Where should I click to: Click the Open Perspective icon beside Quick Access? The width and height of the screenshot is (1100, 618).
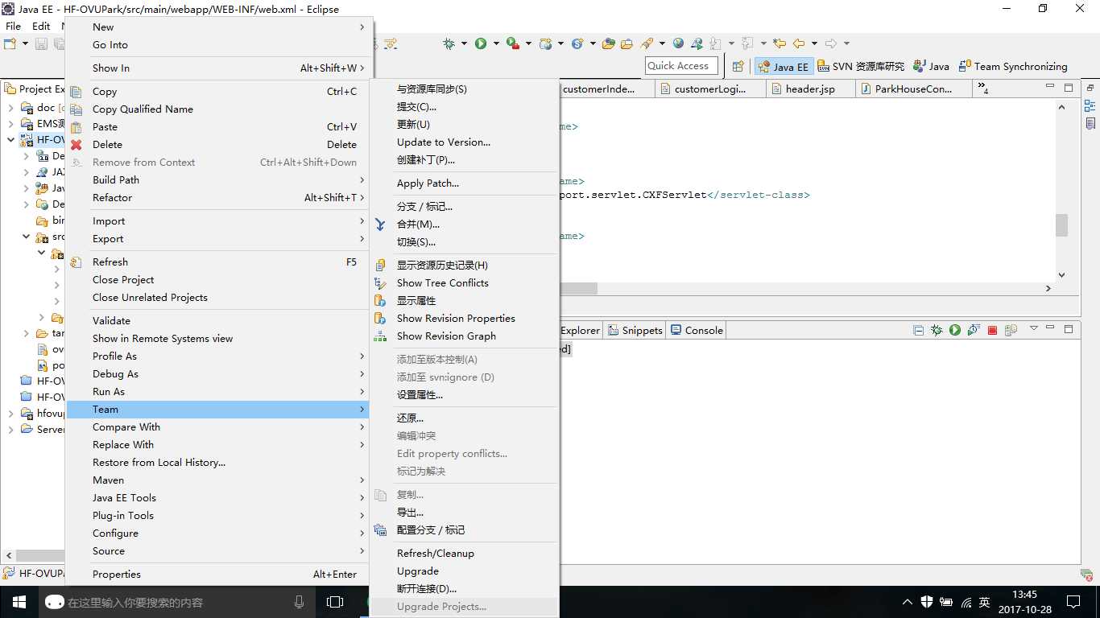(738, 67)
